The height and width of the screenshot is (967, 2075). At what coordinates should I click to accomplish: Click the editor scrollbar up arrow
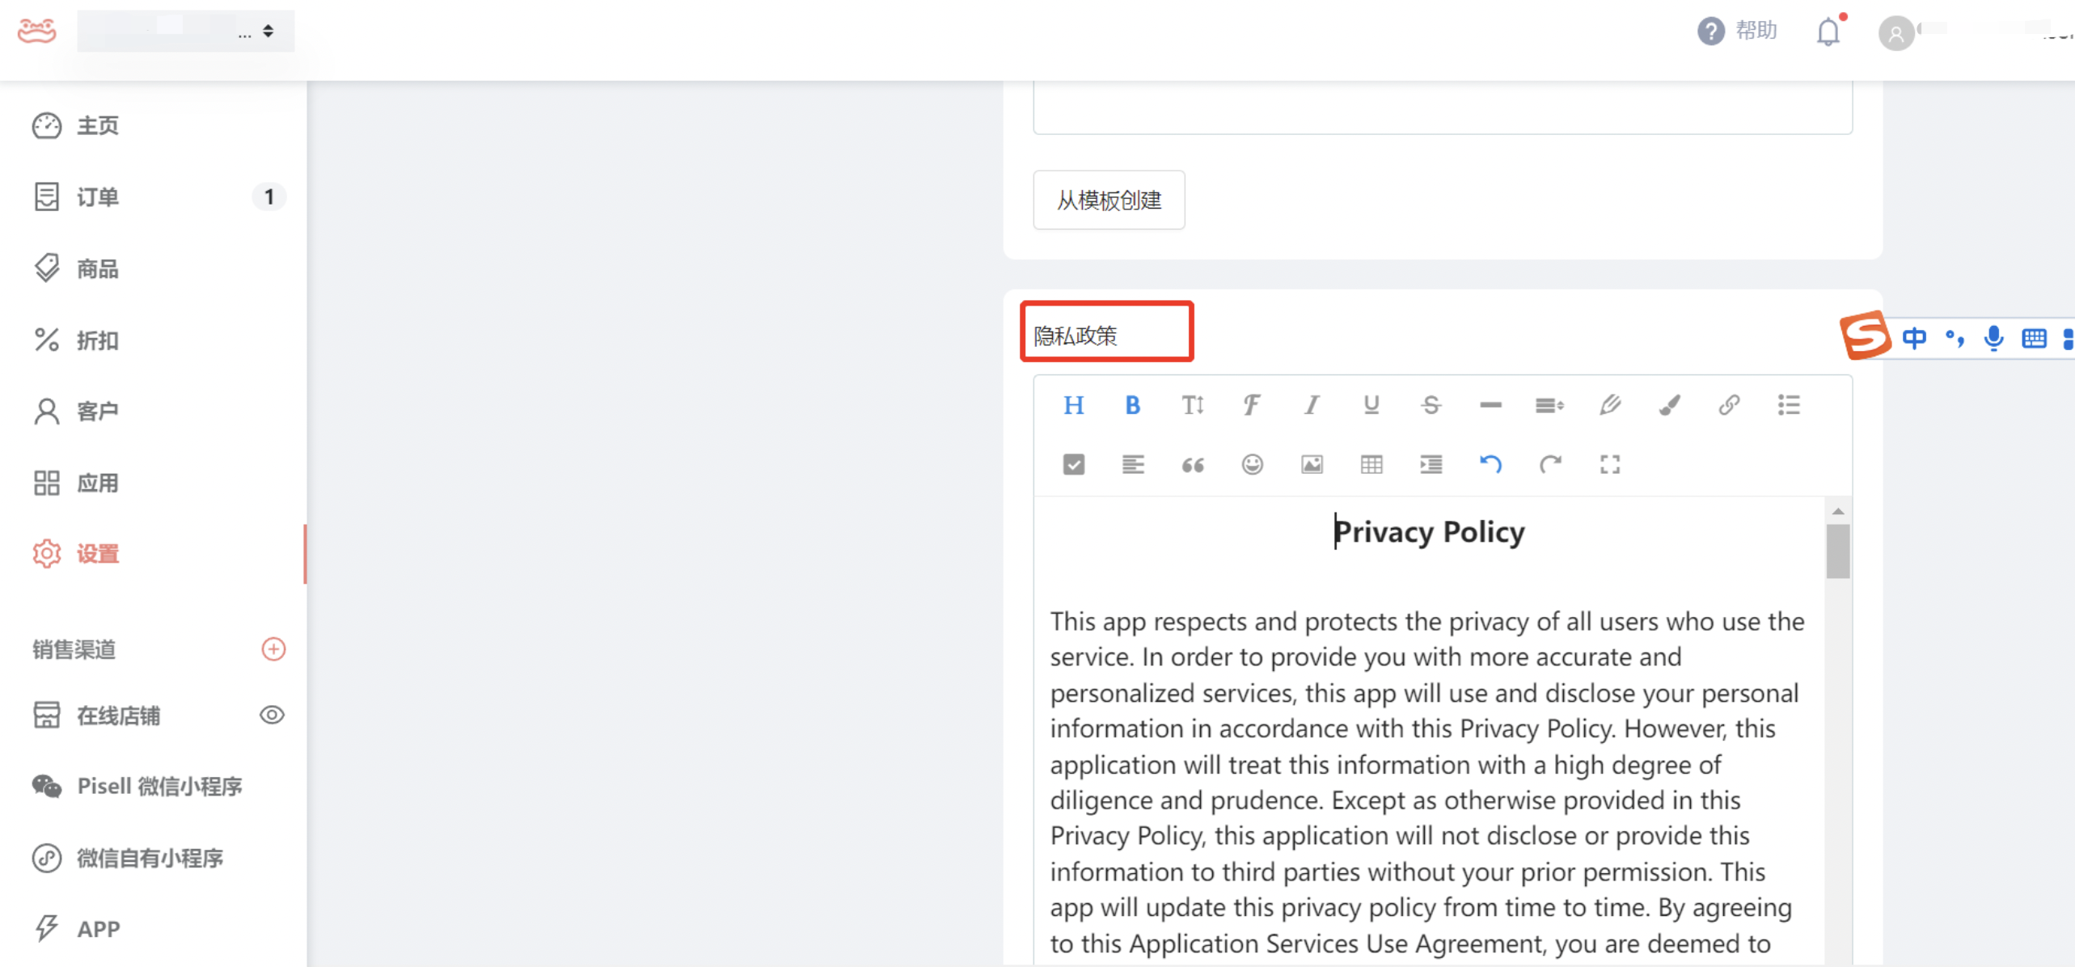(1837, 511)
